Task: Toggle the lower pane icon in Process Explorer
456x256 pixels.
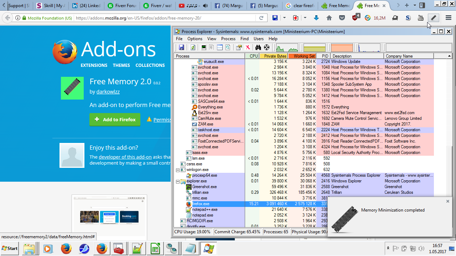Action: pyautogui.click(x=220, y=47)
